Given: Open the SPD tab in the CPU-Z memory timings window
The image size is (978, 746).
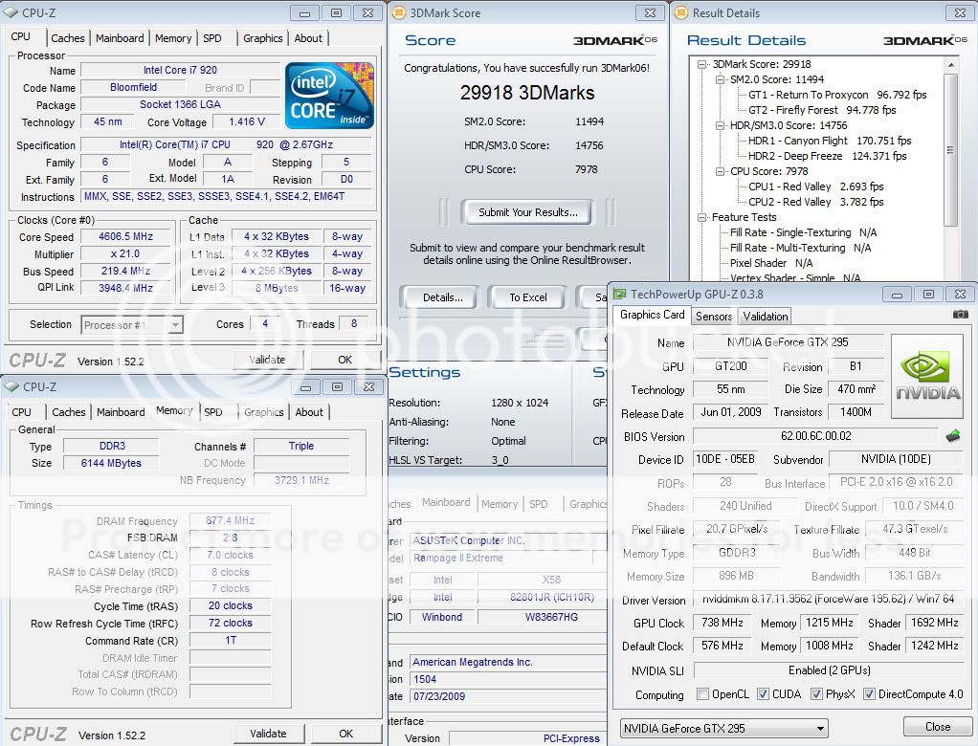Looking at the screenshot, I should [213, 412].
